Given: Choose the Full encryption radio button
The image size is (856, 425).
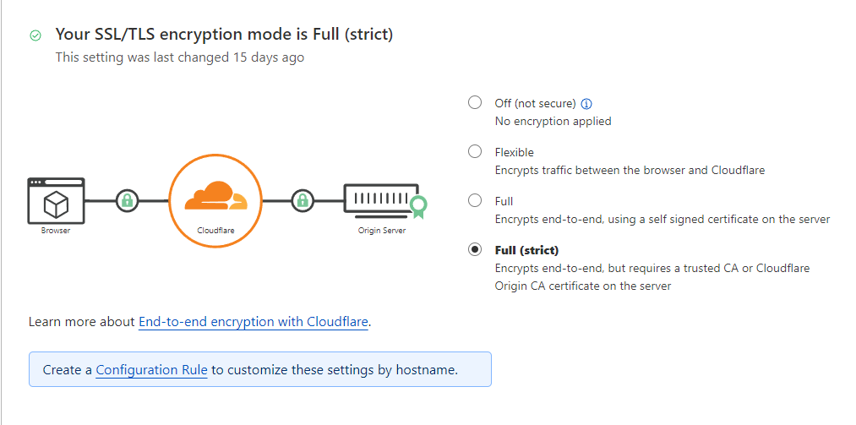Looking at the screenshot, I should (475, 201).
